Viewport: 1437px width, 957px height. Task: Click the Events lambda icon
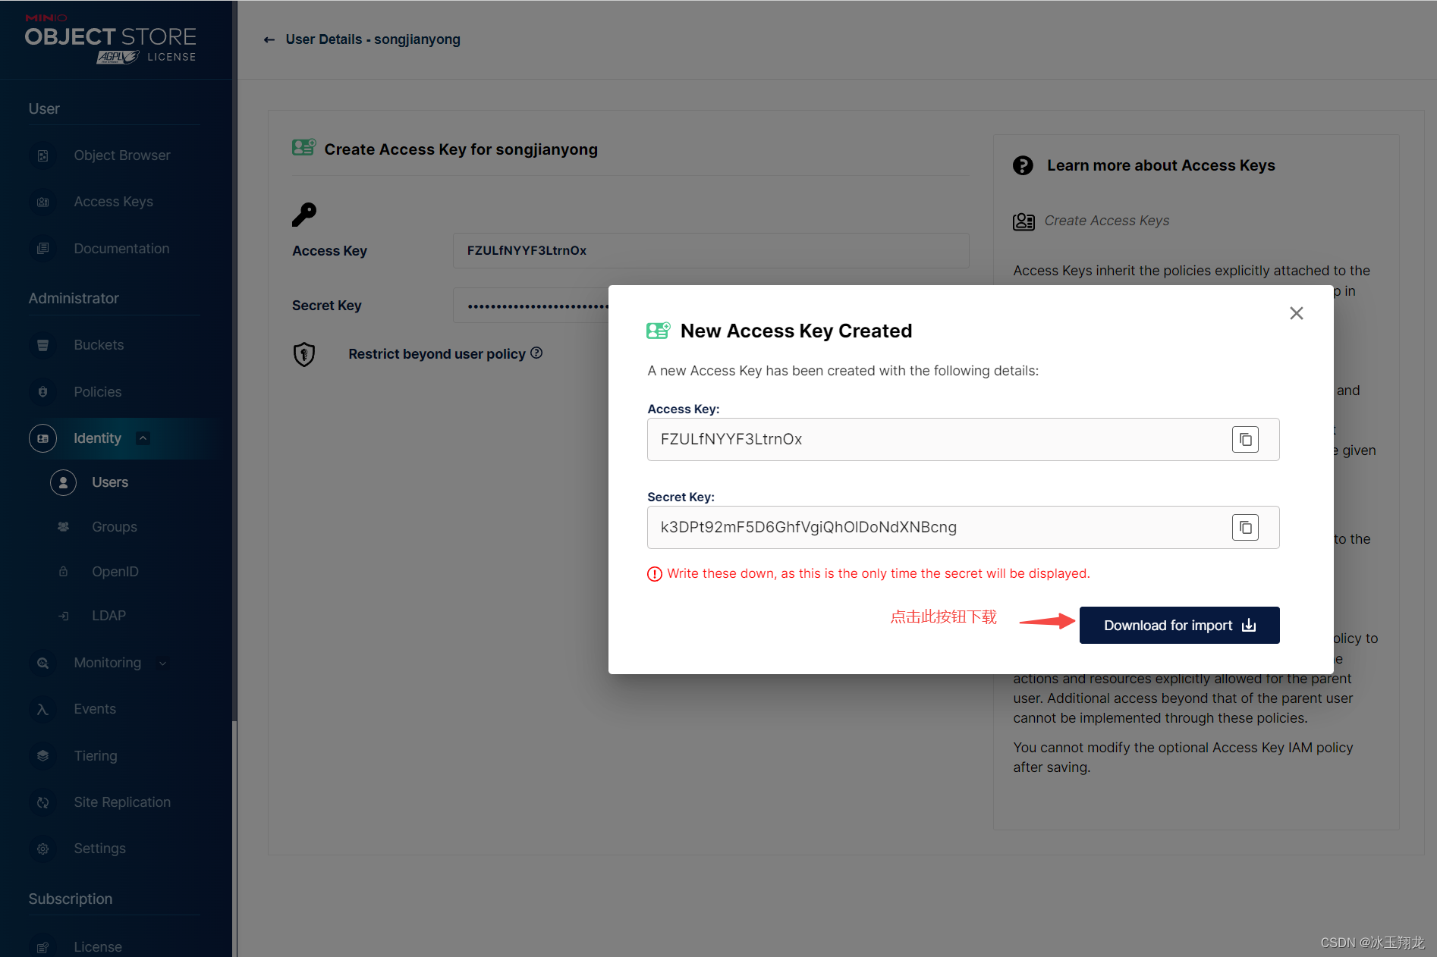coord(42,709)
